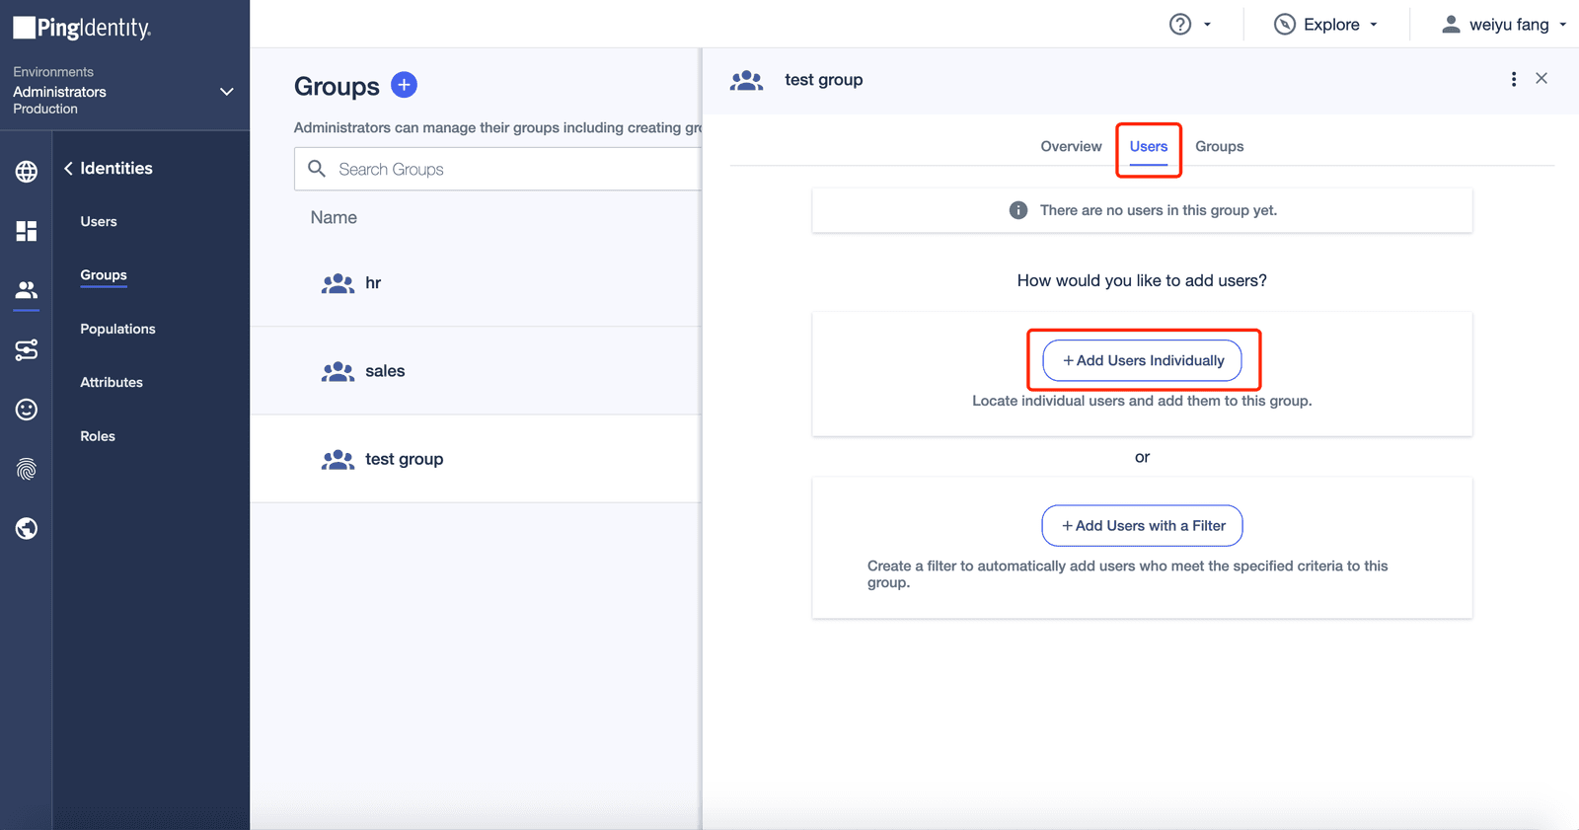The width and height of the screenshot is (1579, 830).
Task: Expand the help menu arrow
Action: point(1207,25)
